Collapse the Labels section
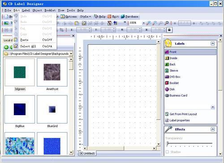The image size is (224, 163). tap(213, 43)
